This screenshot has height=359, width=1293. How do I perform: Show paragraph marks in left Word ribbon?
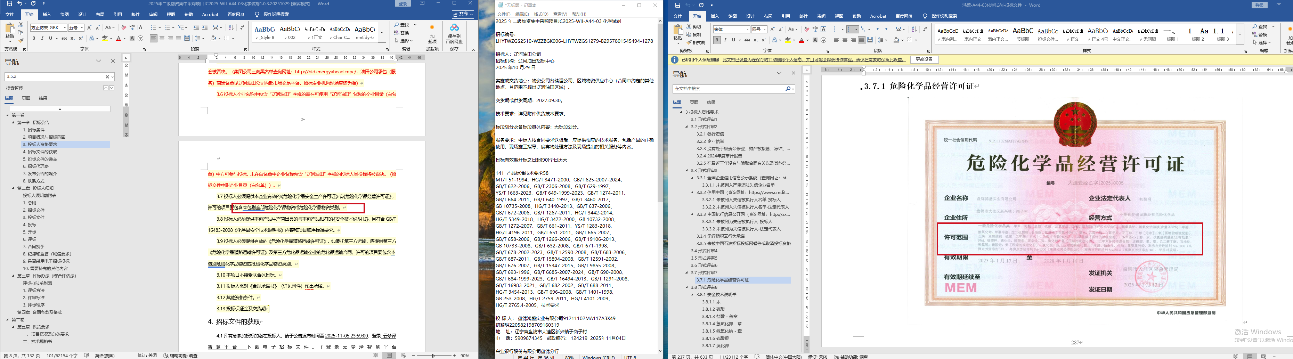(242, 27)
